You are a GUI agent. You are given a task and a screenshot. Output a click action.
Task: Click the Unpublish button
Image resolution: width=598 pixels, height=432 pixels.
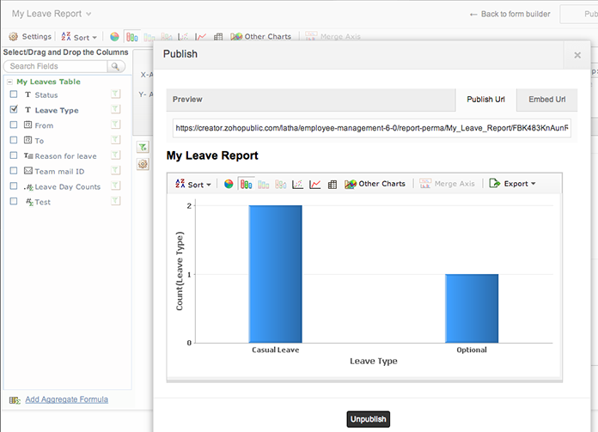click(369, 419)
